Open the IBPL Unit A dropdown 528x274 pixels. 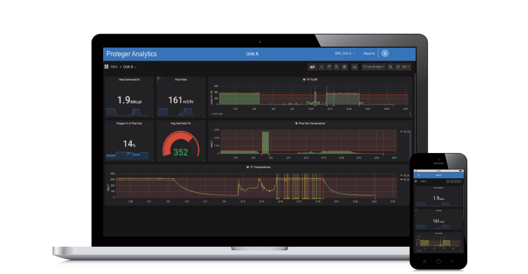344,54
